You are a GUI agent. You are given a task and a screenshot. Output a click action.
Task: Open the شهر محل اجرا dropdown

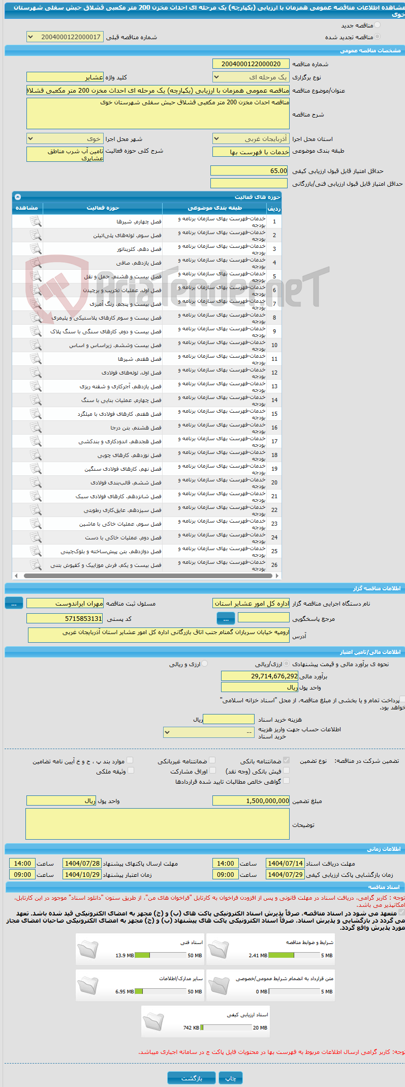coord(65,139)
